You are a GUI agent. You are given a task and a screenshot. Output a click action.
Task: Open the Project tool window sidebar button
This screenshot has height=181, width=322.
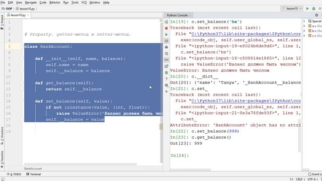pyautogui.click(x=2, y=22)
